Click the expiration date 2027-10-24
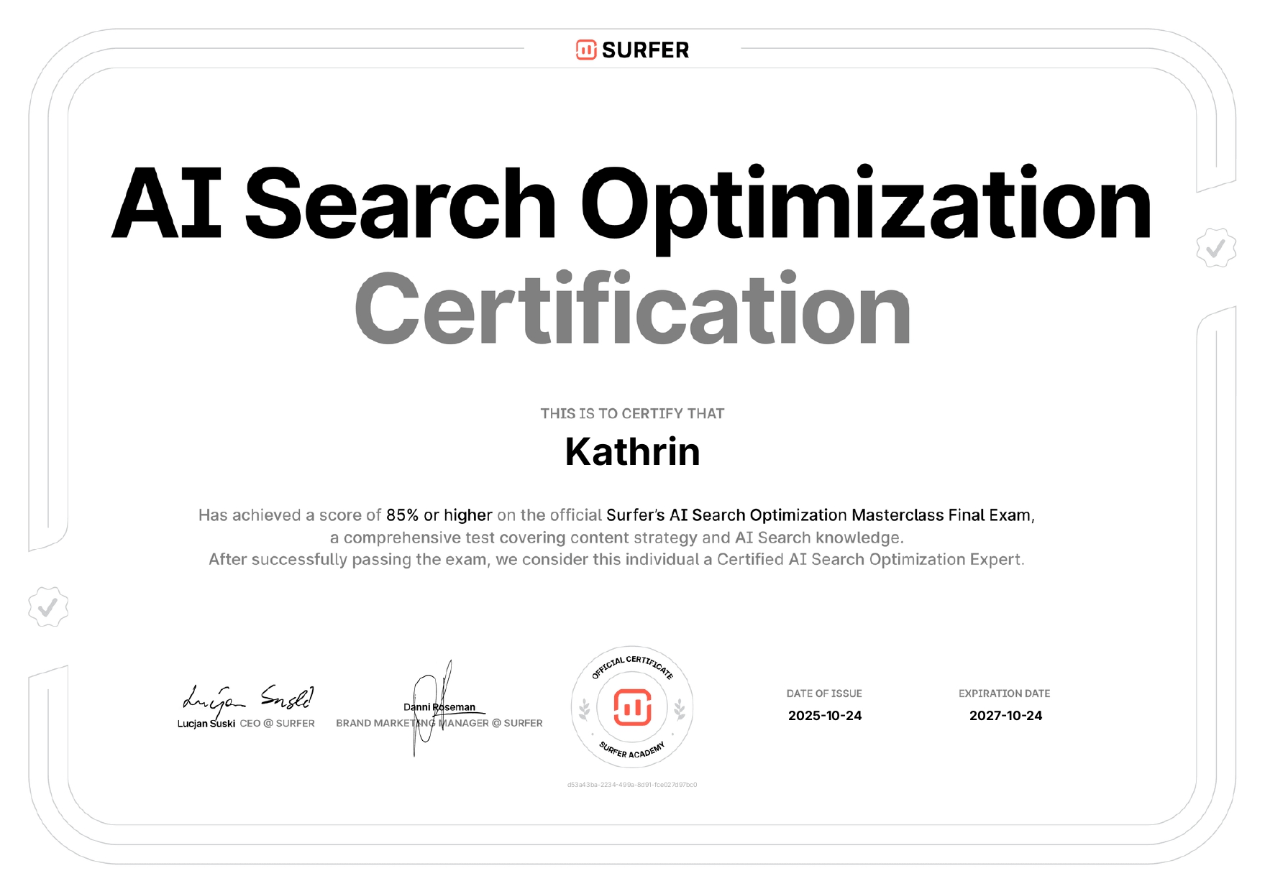Image resolution: width=1265 pixels, height=894 pixels. coord(1005,716)
